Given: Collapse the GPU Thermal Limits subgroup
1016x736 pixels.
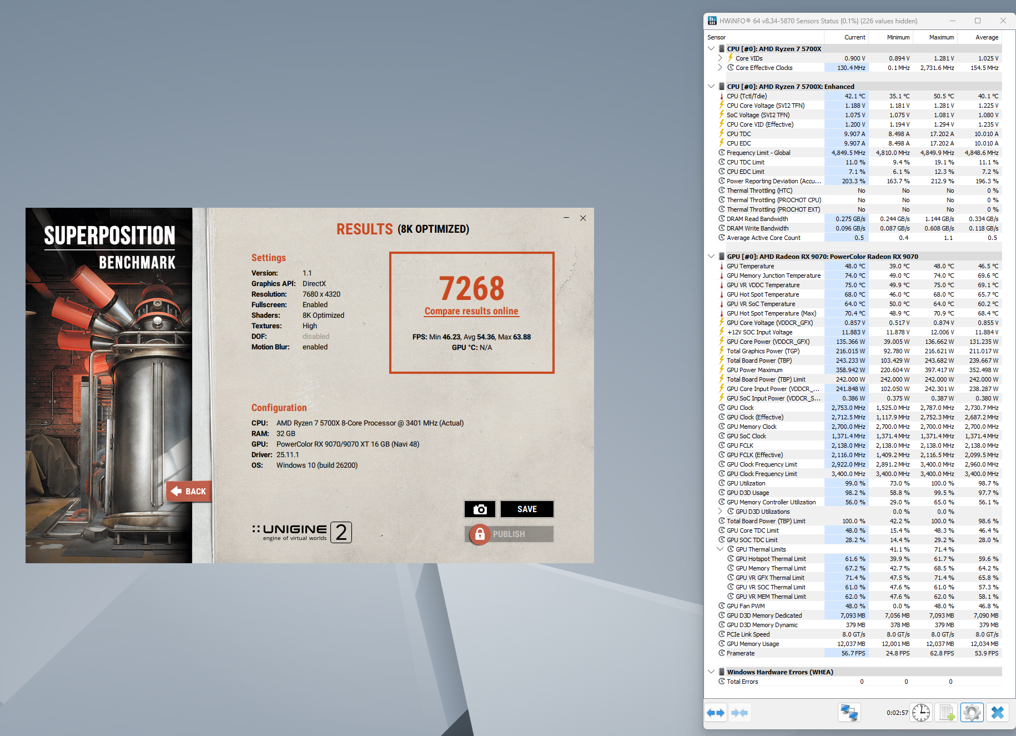Looking at the screenshot, I should [x=720, y=549].
